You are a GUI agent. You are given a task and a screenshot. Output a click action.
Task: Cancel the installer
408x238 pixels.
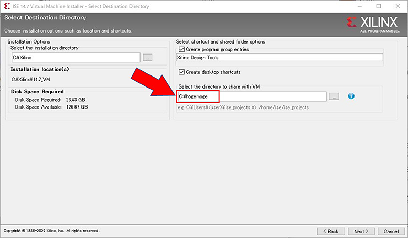pos(391,231)
